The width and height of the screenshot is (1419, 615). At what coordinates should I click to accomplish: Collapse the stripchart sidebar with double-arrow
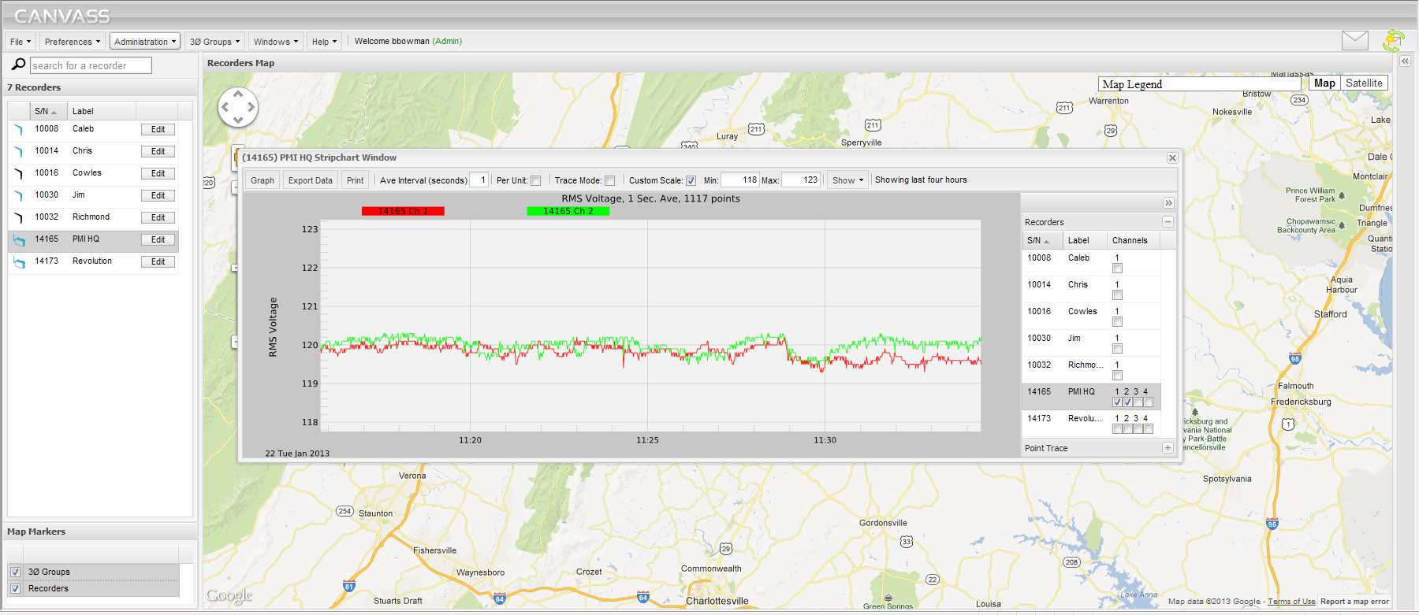[1168, 203]
